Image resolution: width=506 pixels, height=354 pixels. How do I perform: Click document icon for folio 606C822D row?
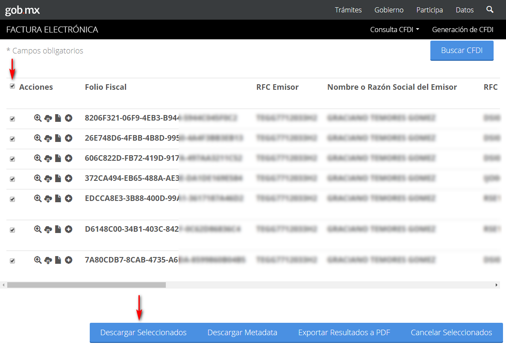click(58, 158)
